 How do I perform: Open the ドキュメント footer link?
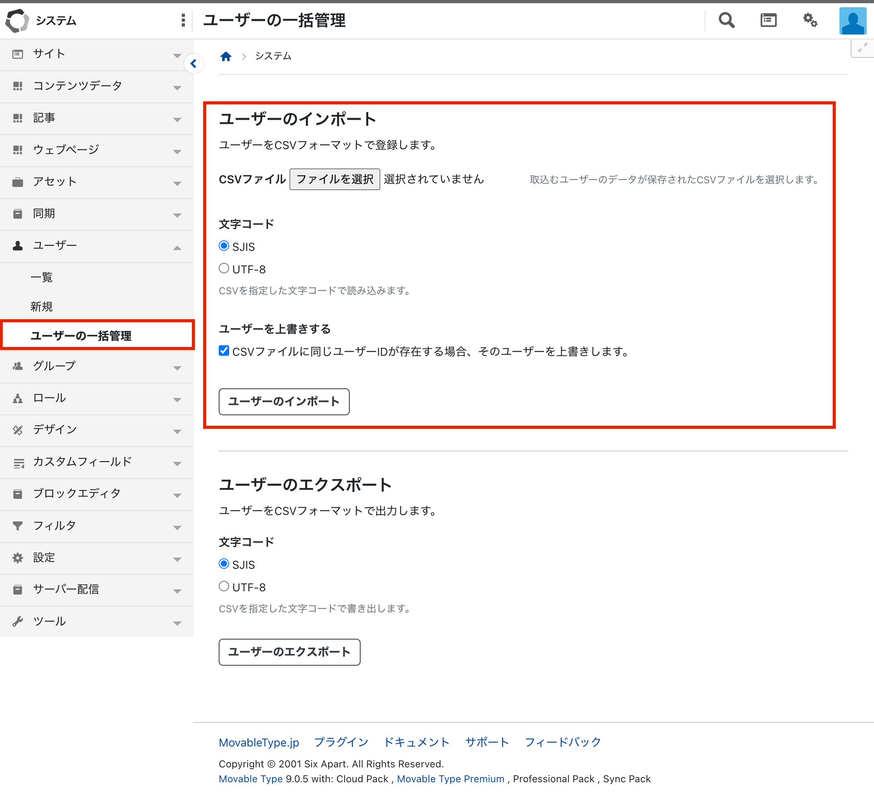(x=416, y=742)
